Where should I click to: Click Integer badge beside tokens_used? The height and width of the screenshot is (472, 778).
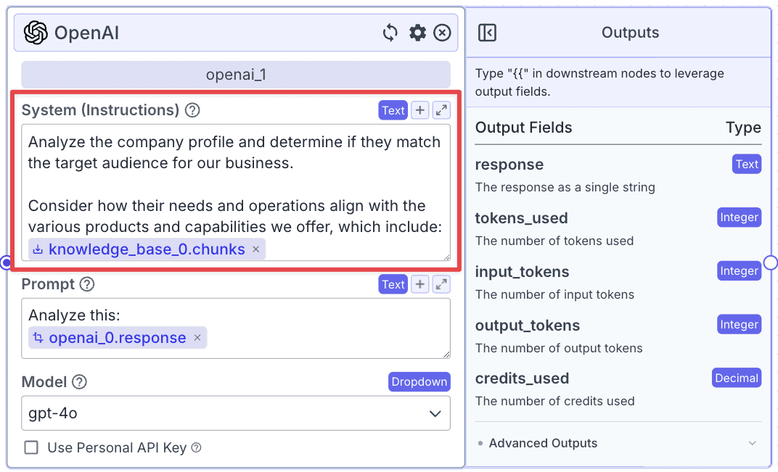click(740, 218)
